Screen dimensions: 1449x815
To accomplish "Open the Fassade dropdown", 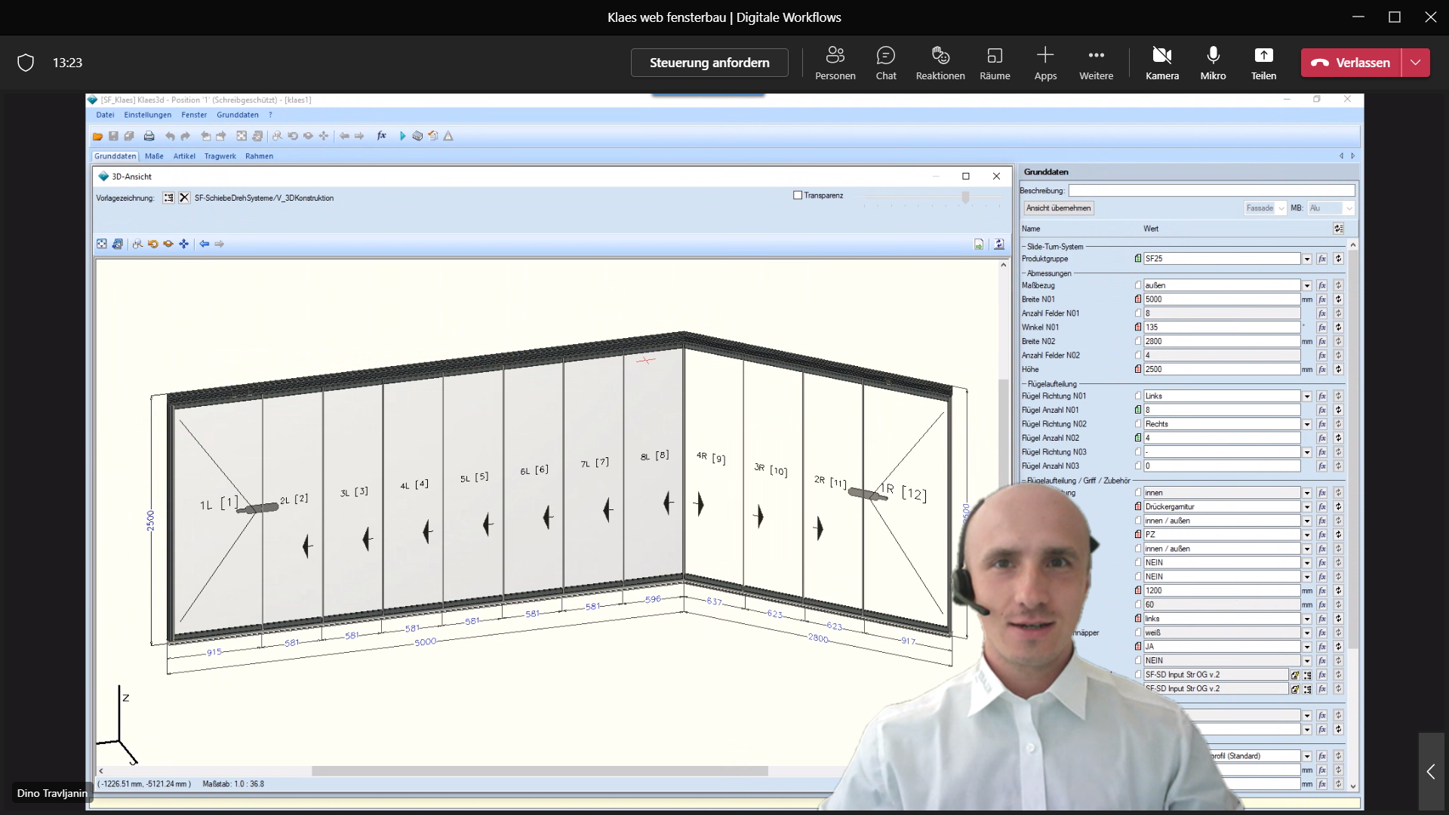I will [x=1266, y=208].
